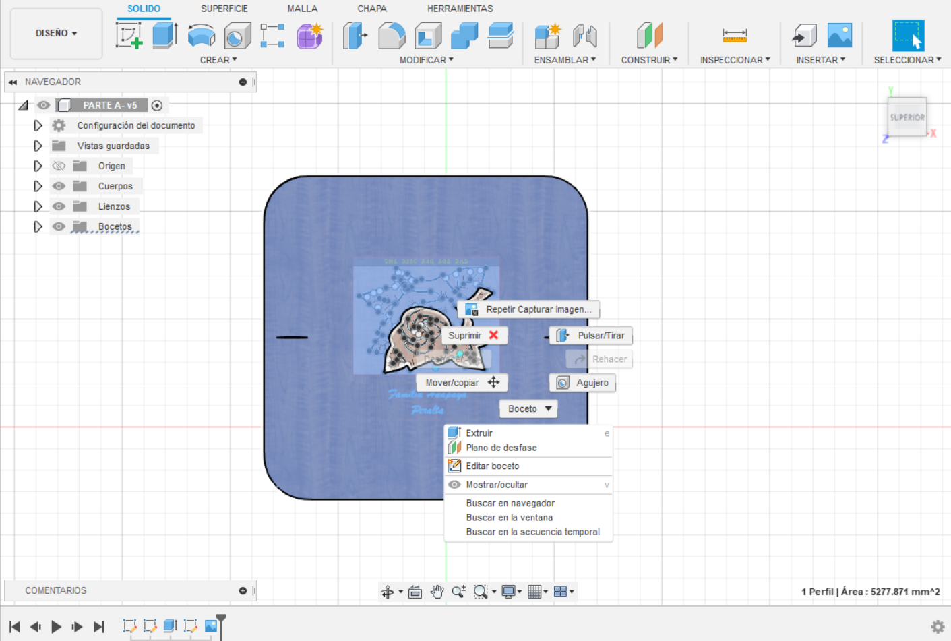Select the Pan hand tool in navigation bar

coord(437,592)
